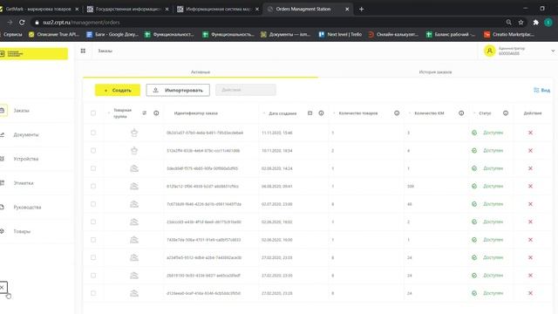Tick checkbox for order created 02.06.2020 16:00
The width and height of the screenshot is (558, 314).
point(93,240)
